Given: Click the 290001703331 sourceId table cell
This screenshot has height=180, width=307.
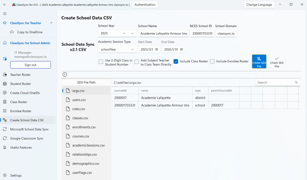Looking at the screenshot, I should pyautogui.click(x=125, y=105).
